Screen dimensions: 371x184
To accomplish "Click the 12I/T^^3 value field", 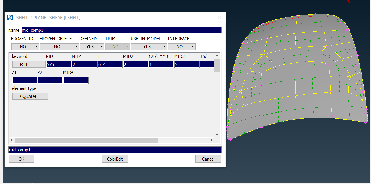I will tap(161, 64).
